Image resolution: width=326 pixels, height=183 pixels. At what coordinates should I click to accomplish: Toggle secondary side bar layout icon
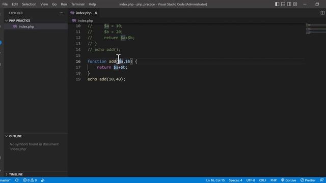coord(289,4)
